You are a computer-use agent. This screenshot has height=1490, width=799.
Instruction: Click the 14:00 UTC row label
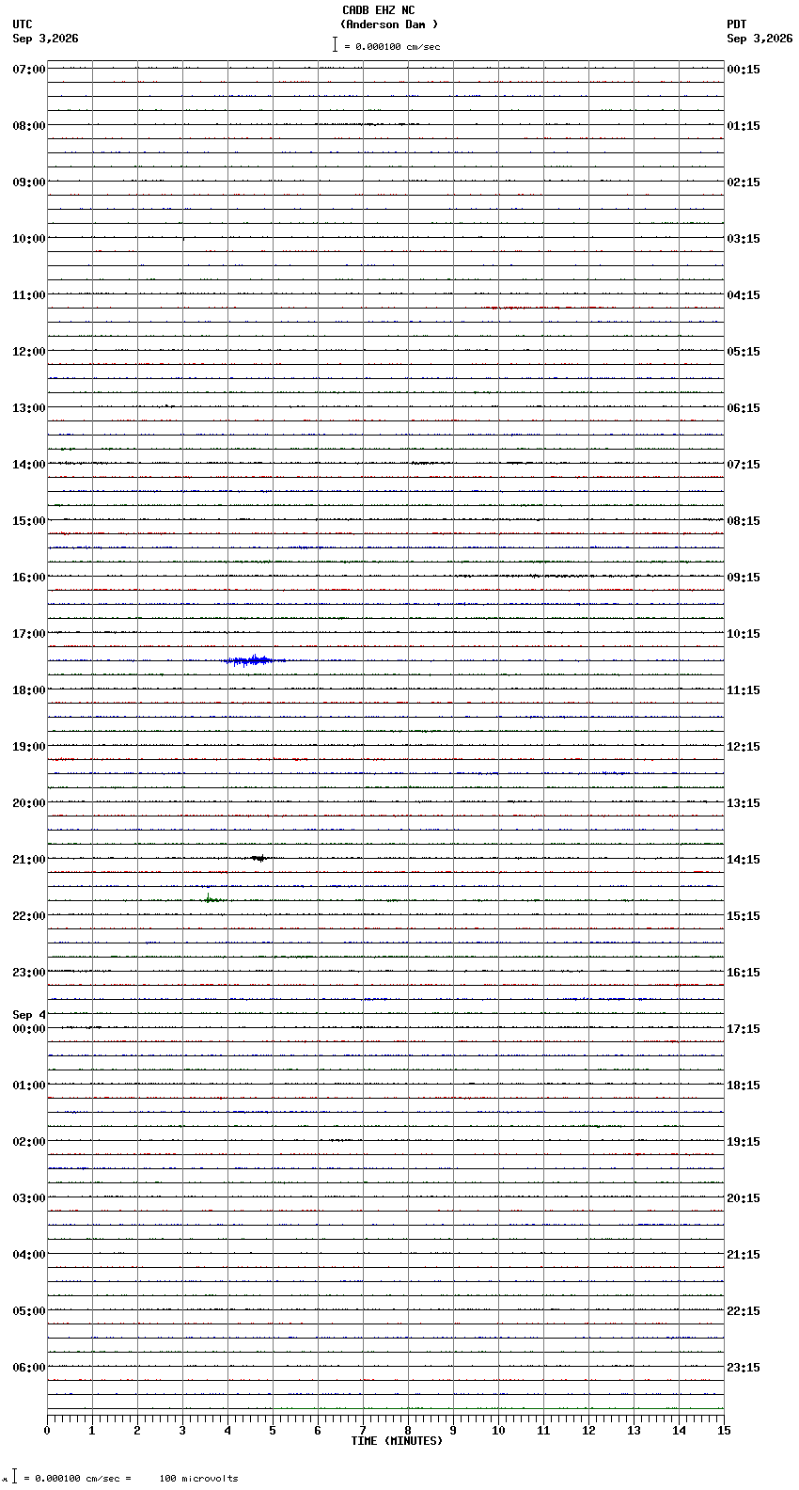[29, 465]
